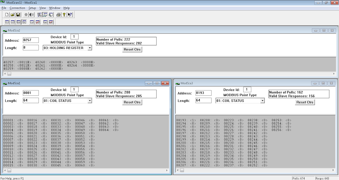339x180 pixels.
Task: Open the View menu
Action: tap(43, 8)
